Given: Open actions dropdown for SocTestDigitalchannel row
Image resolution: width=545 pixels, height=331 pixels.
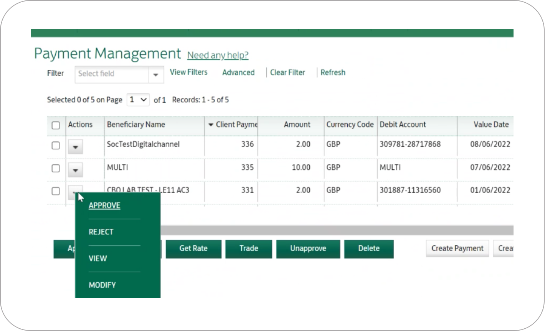Looking at the screenshot, I should [x=75, y=147].
